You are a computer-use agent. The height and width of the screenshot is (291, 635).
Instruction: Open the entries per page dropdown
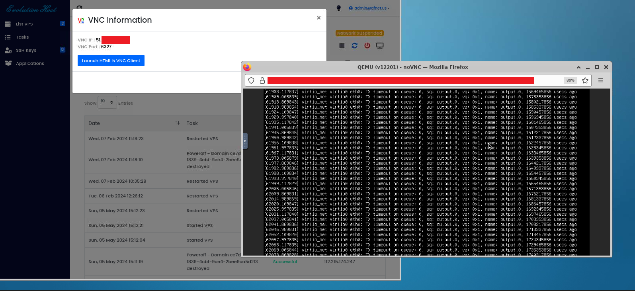tap(107, 102)
